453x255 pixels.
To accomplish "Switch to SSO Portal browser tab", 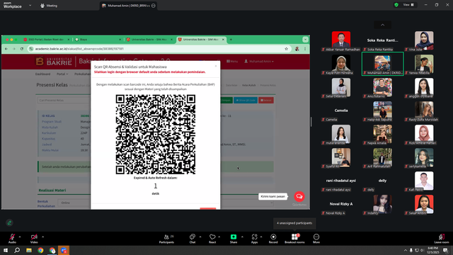I will tap(46, 40).
